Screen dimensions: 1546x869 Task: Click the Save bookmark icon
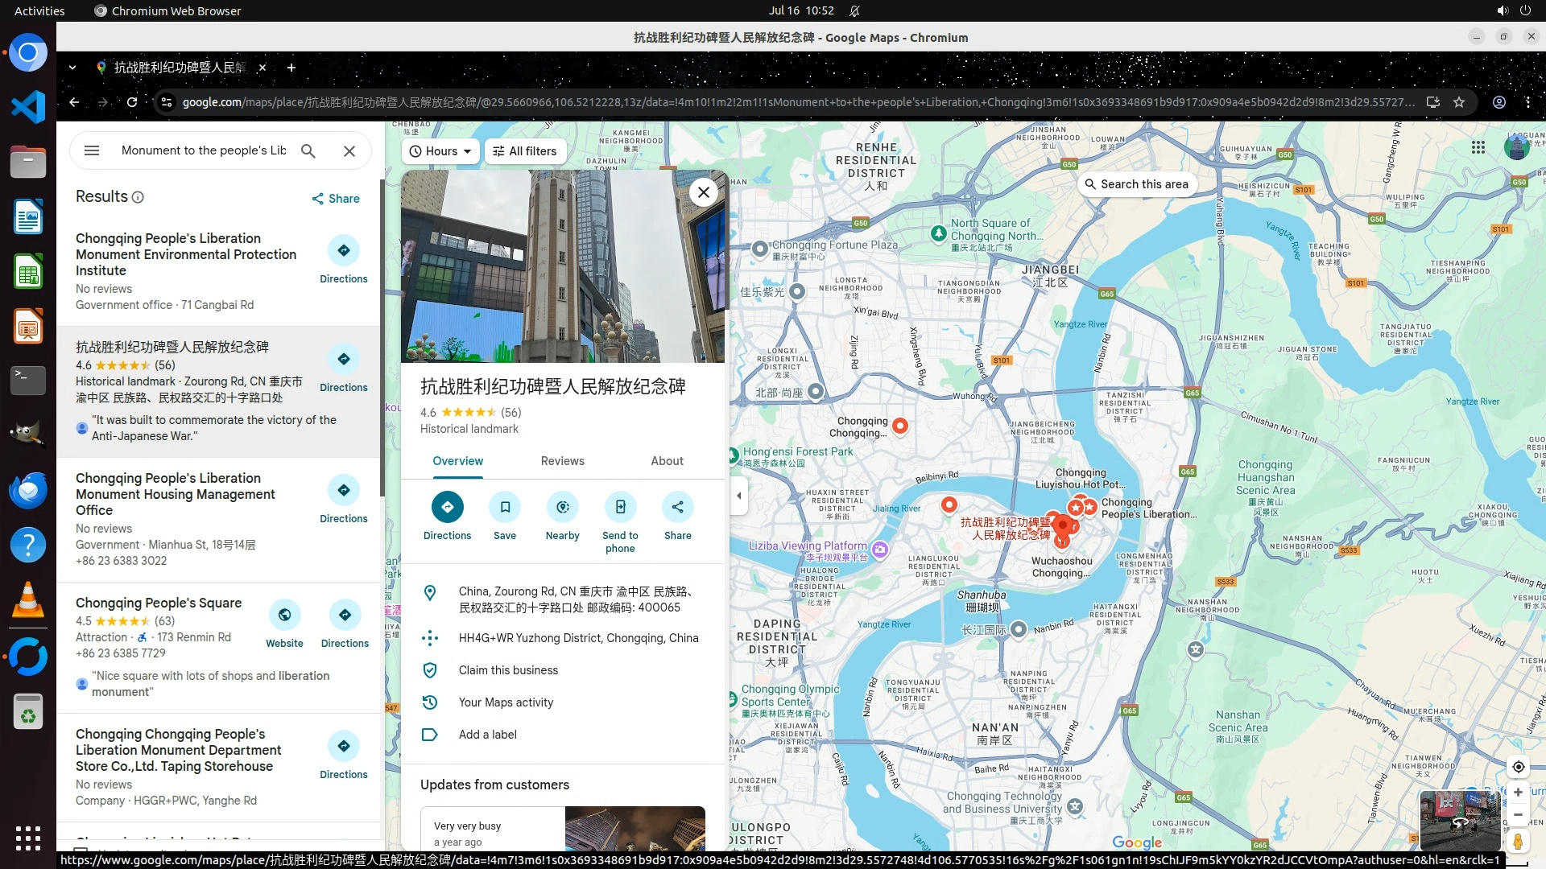(505, 507)
